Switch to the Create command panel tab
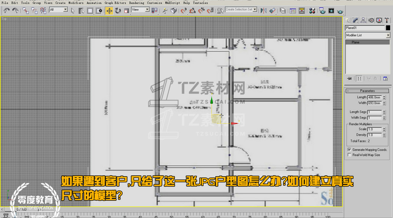The width and height of the screenshot is (393, 218). [x=348, y=20]
